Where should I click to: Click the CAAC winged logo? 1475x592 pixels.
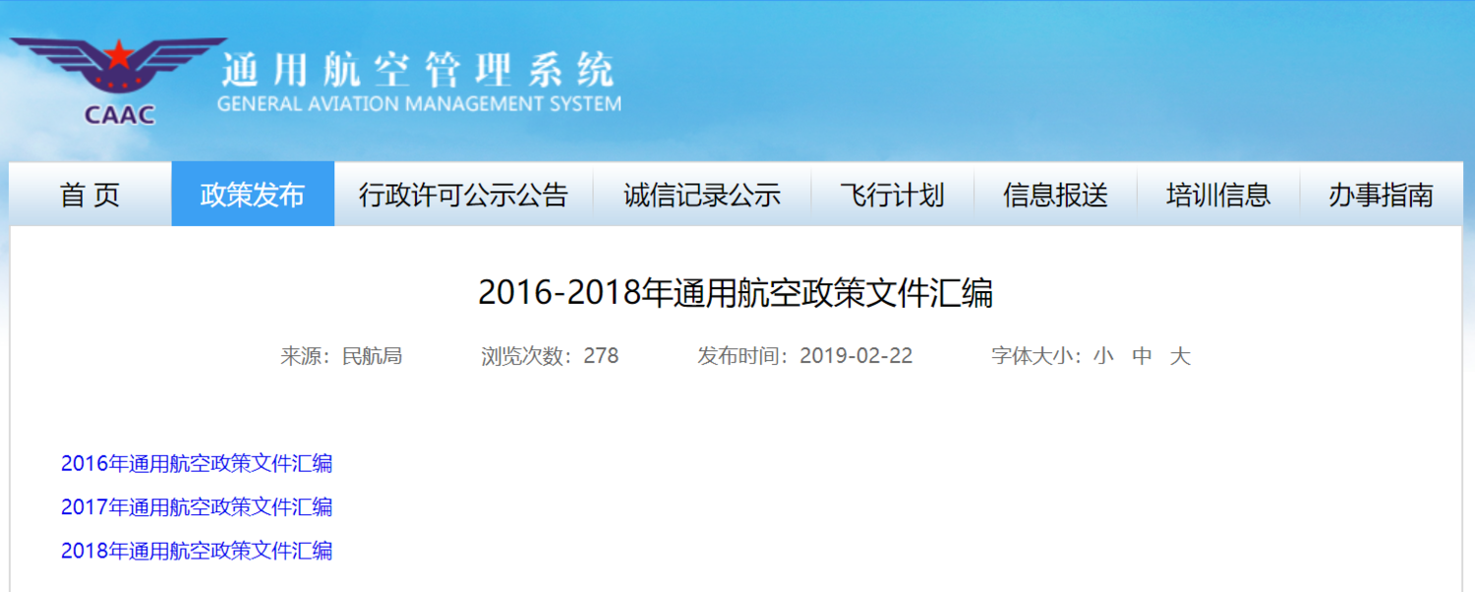pos(118,82)
